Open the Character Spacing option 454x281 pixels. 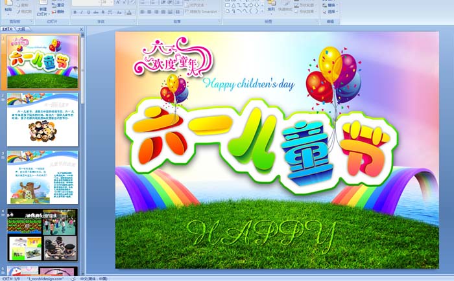[110, 12]
